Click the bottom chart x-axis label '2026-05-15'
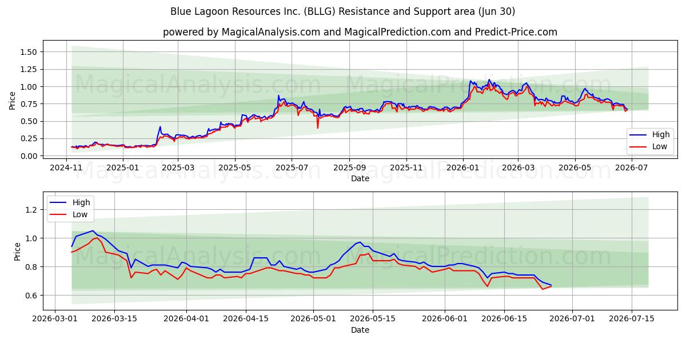 373,320
